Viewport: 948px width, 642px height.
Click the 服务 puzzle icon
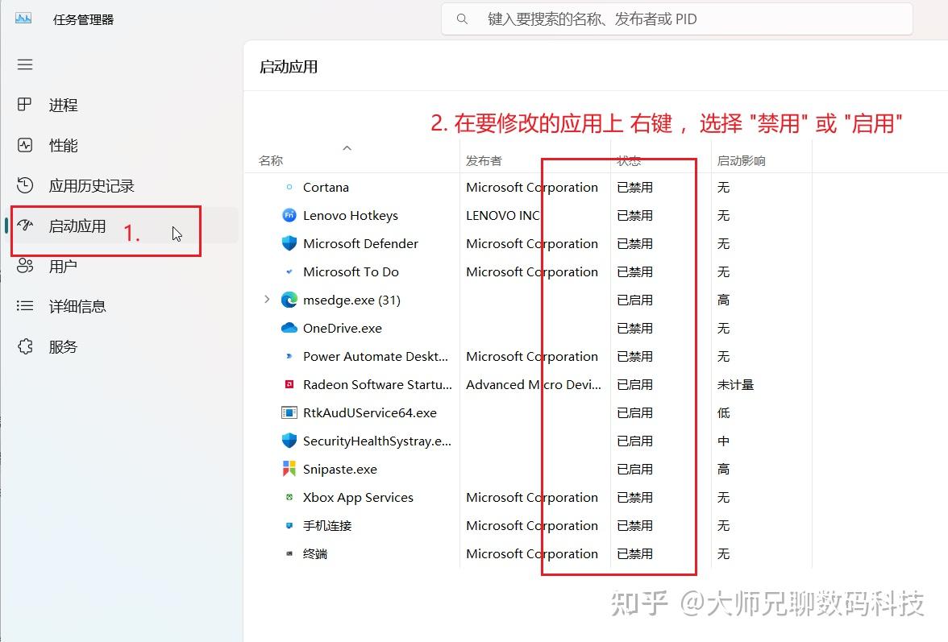(25, 346)
